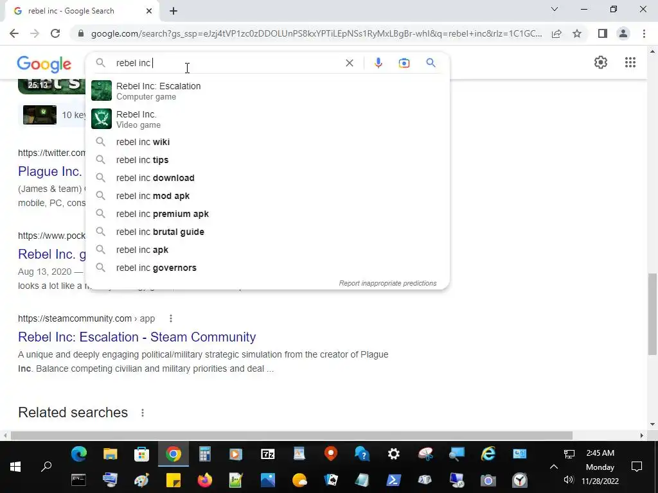Open Chrome side panel
Screen dimensions: 658x493
(602, 33)
